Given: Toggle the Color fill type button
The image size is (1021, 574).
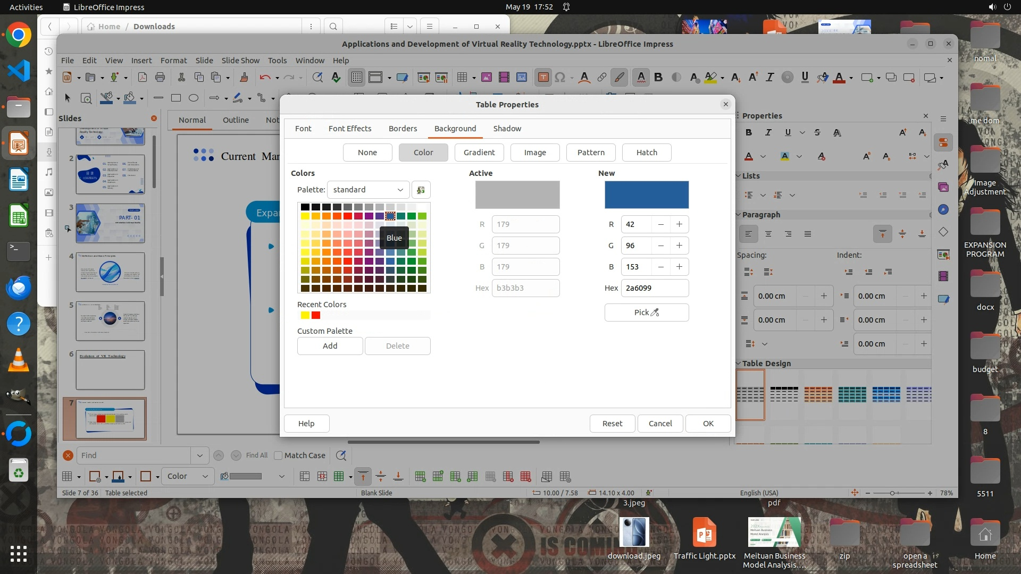Looking at the screenshot, I should pos(423,153).
